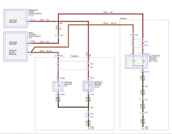This screenshot has height=134, width=172.
Task: Click the G401 ground symbol in Navigator section
Action: [x=143, y=128]
